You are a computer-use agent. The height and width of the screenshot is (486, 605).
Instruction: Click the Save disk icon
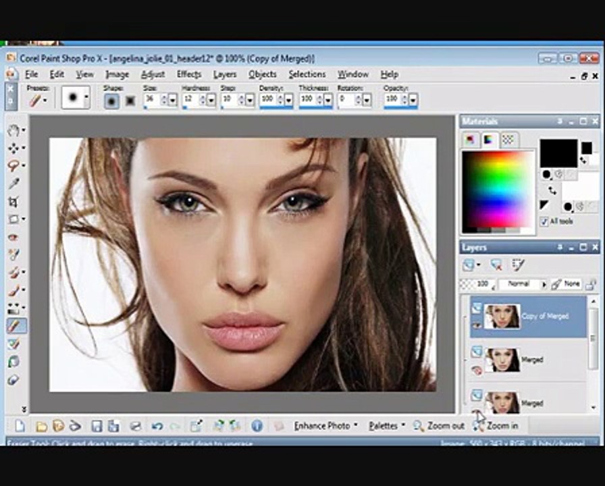click(x=97, y=426)
